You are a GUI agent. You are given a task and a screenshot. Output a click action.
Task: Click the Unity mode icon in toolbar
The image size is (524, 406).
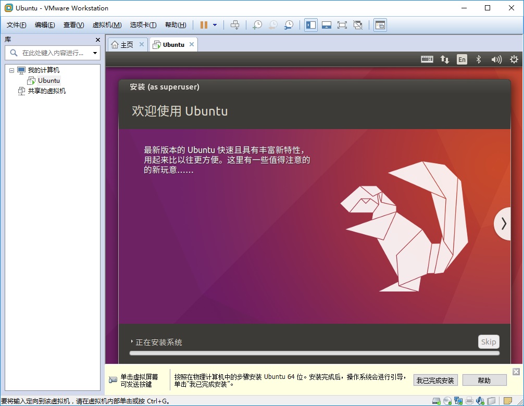pos(358,25)
